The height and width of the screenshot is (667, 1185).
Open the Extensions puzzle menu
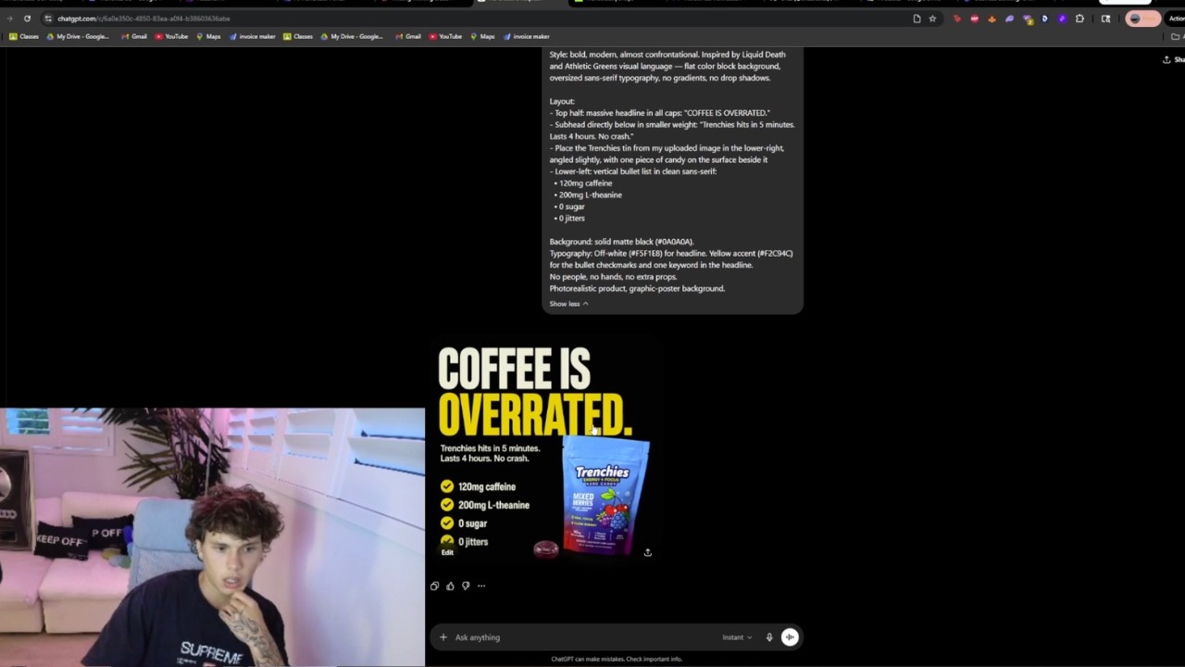(1079, 19)
